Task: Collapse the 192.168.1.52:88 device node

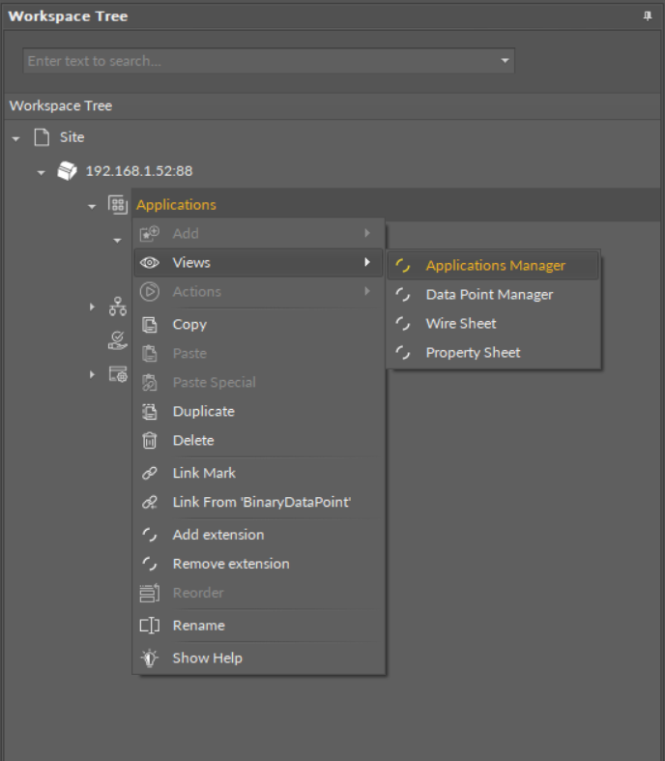Action: point(41,172)
